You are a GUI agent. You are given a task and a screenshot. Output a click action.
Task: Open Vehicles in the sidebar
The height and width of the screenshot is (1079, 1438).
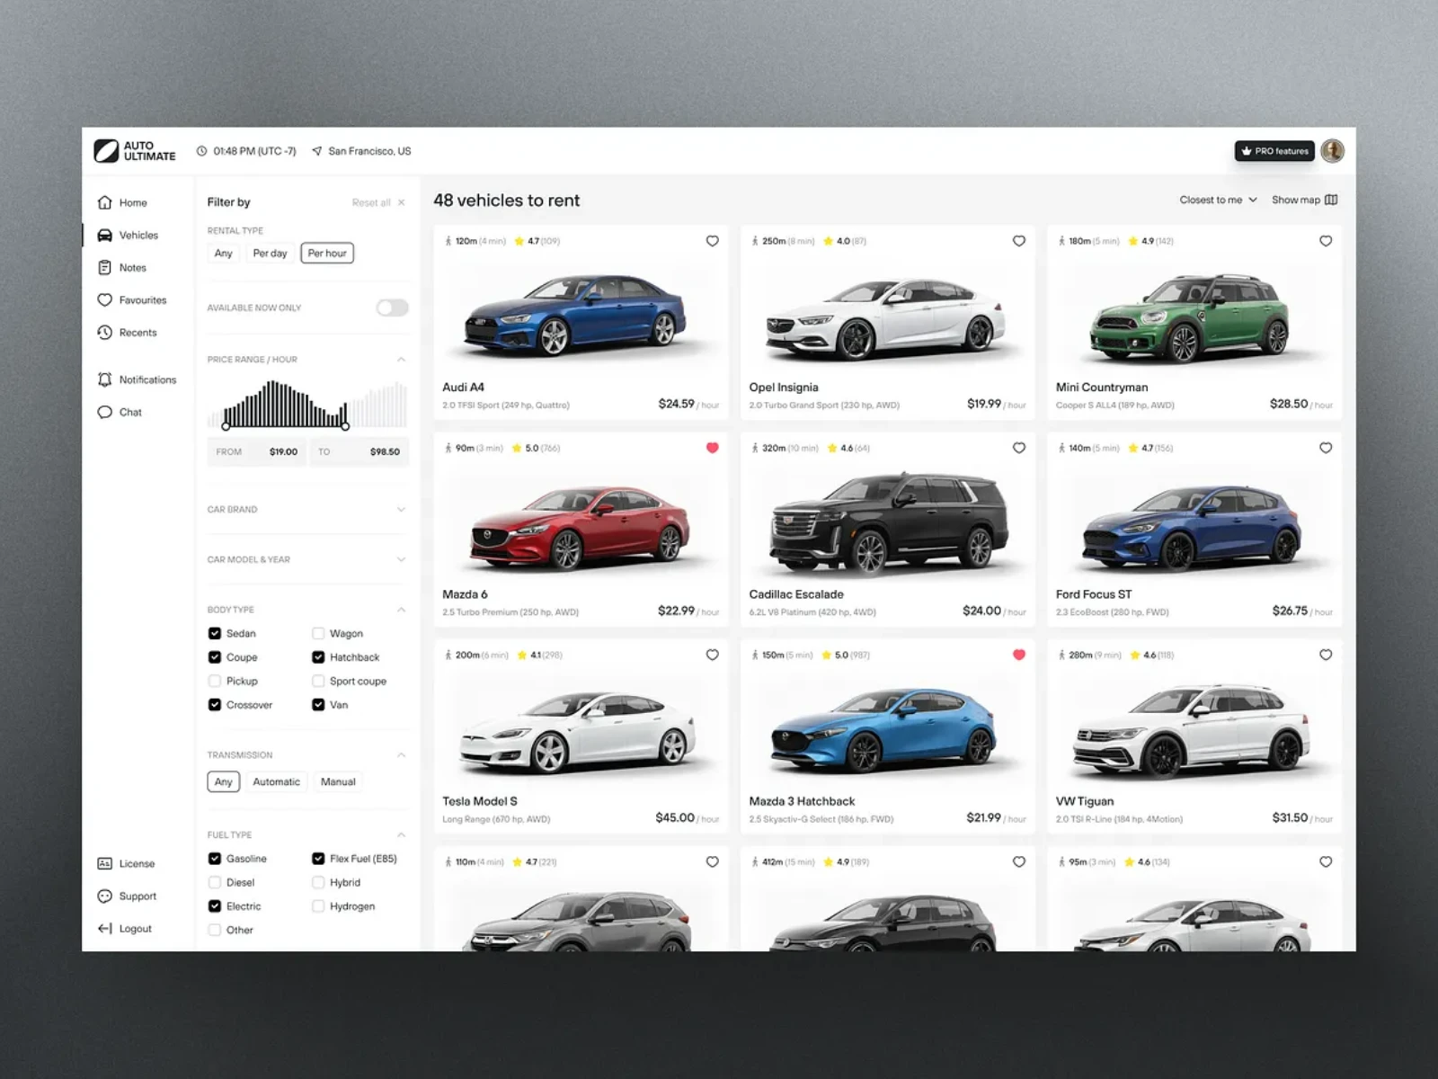128,235
